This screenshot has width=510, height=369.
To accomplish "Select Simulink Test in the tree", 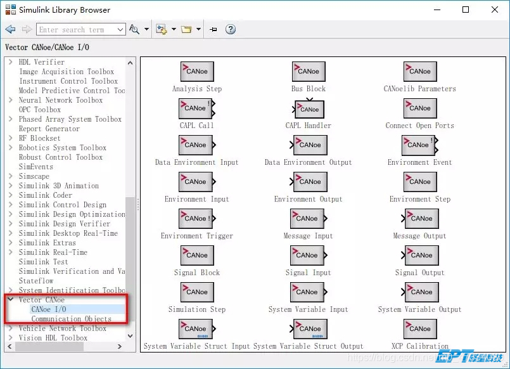I will pyautogui.click(x=44, y=262).
